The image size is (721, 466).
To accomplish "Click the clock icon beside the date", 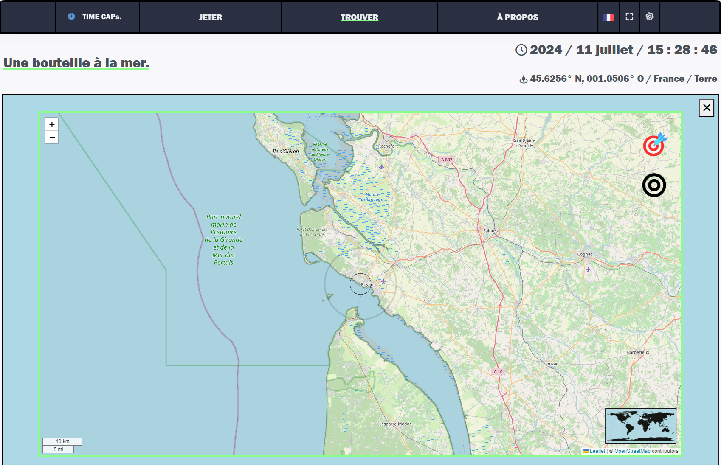I will pyautogui.click(x=521, y=50).
